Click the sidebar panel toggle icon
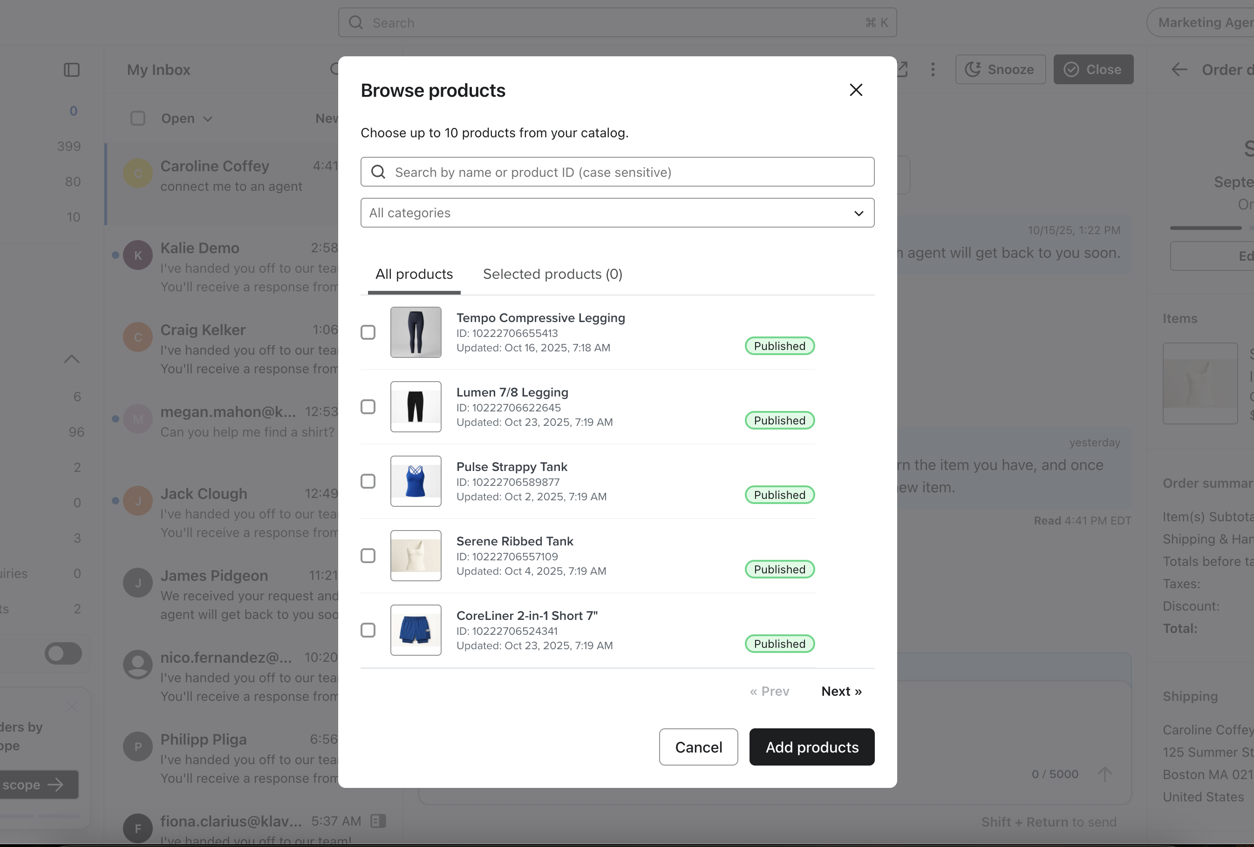 [x=72, y=70]
